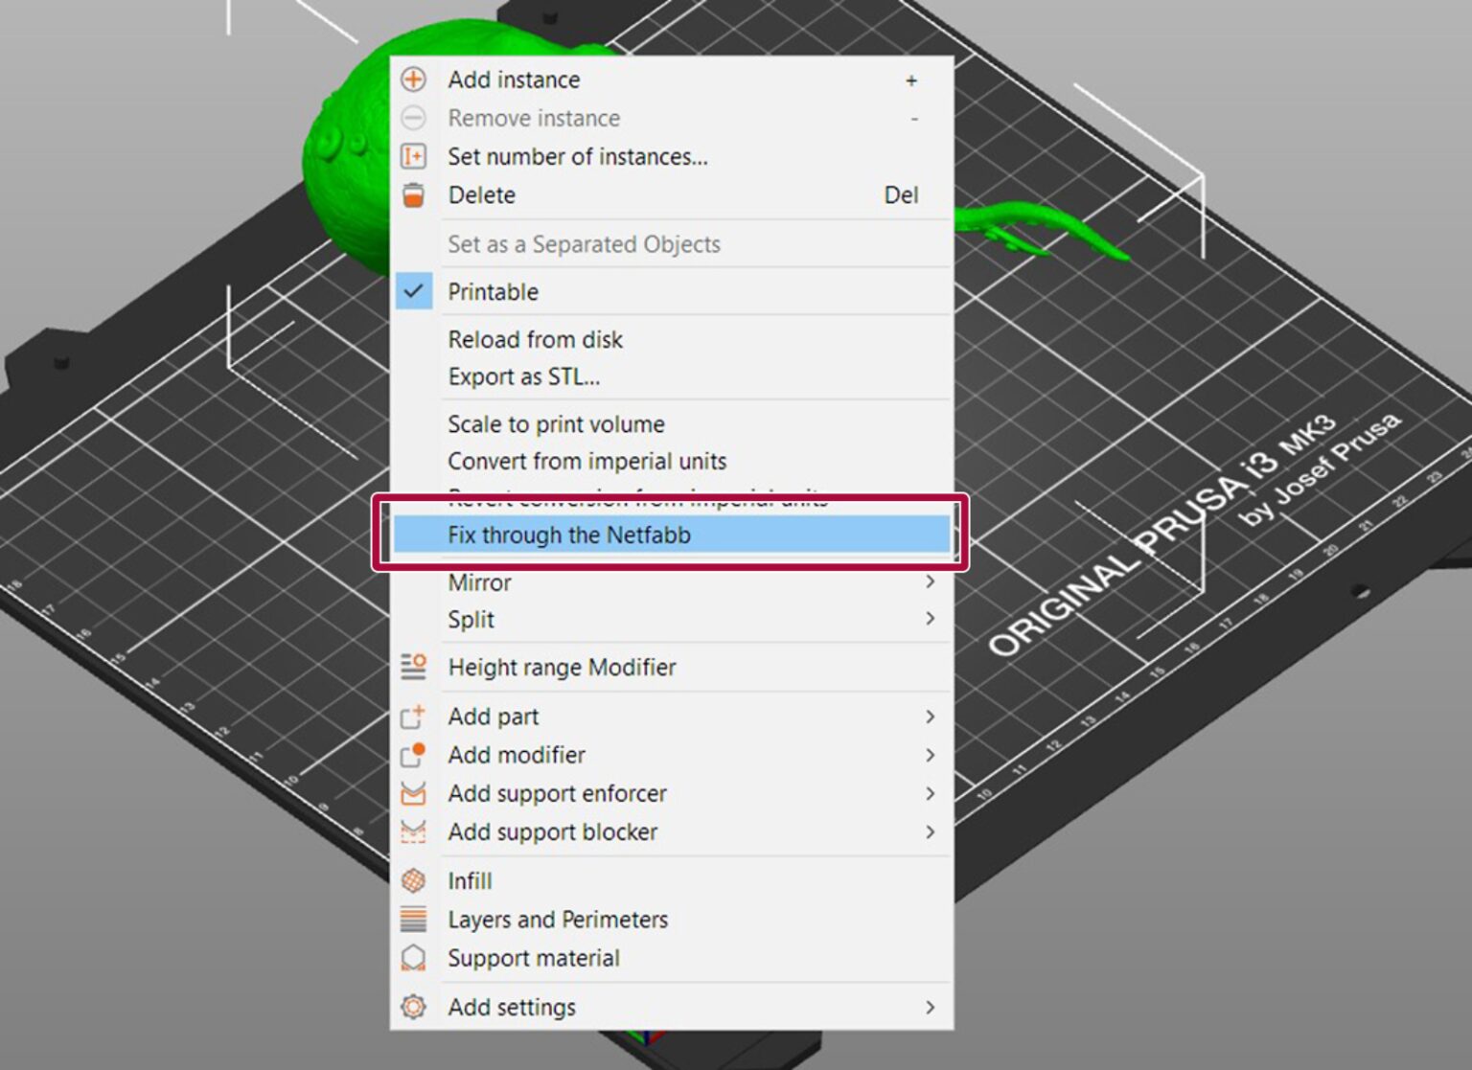Click Scale to print volume
The image size is (1472, 1070).
pyautogui.click(x=556, y=423)
